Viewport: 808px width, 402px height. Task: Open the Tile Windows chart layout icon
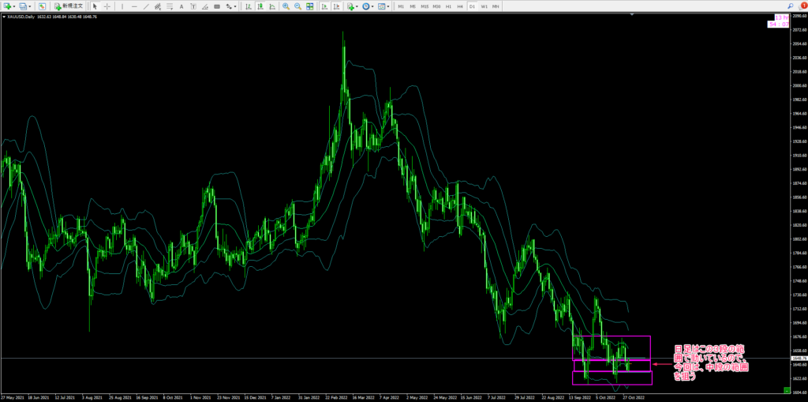309,6
